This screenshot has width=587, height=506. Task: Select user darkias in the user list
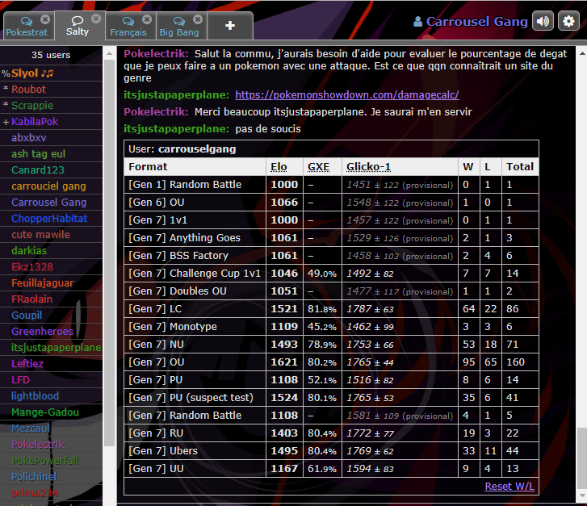click(x=52, y=250)
